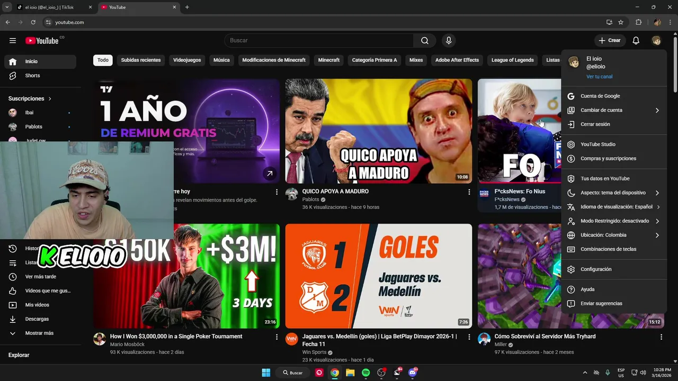Click Miller channel name
This screenshot has height=381, width=678.
501,344
